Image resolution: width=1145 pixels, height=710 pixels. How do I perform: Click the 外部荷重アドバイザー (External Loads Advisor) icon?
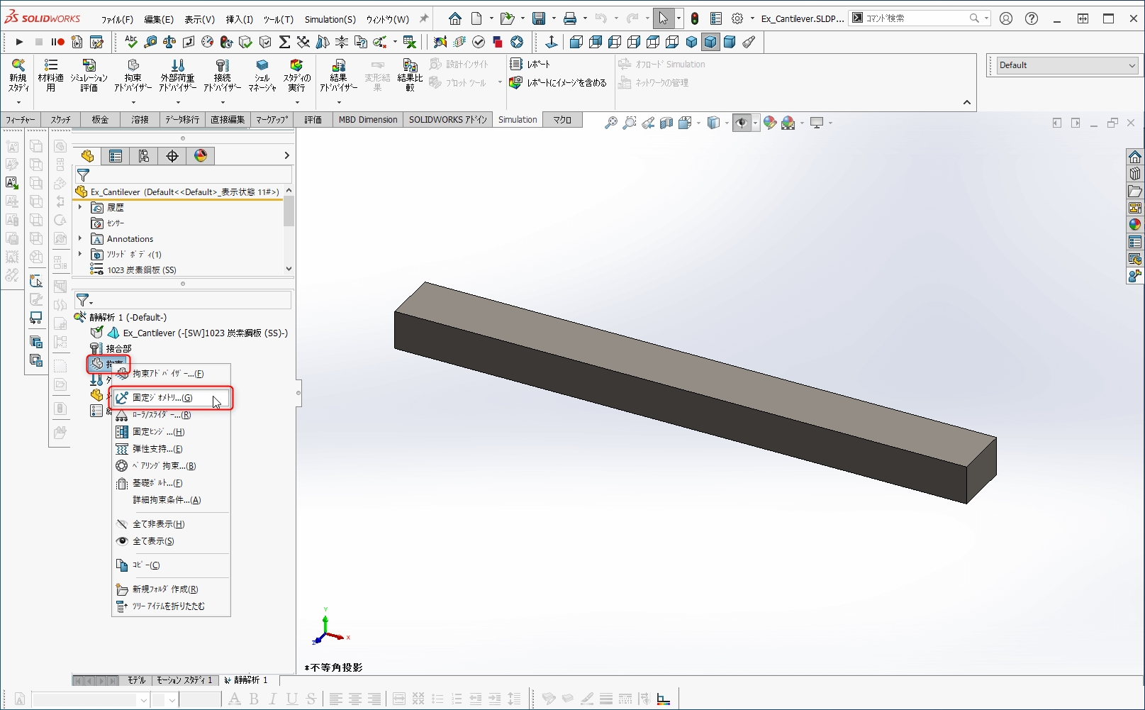(x=177, y=74)
